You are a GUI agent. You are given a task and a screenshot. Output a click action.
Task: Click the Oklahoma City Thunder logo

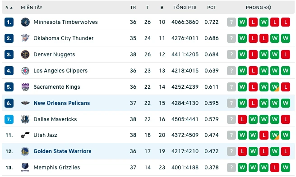(x=25, y=38)
